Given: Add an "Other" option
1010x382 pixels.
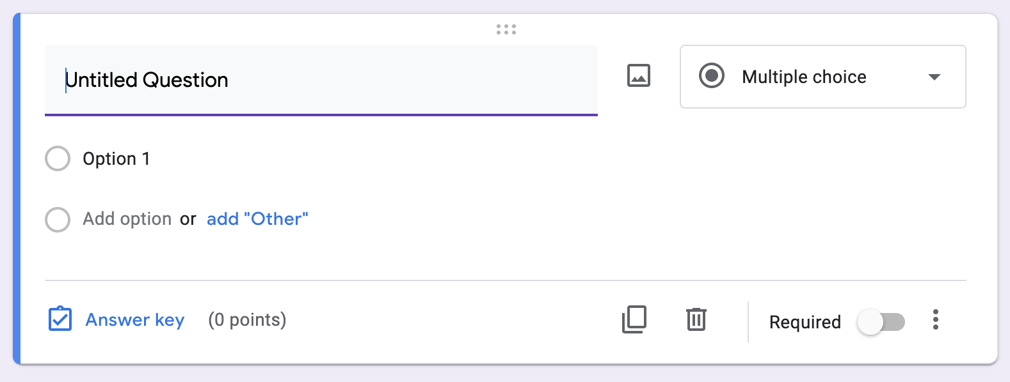Looking at the screenshot, I should click(257, 218).
